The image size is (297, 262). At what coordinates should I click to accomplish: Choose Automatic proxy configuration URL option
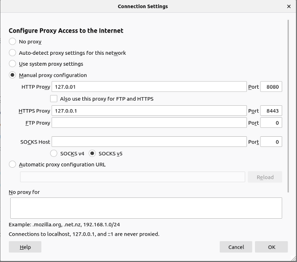click(x=12, y=164)
